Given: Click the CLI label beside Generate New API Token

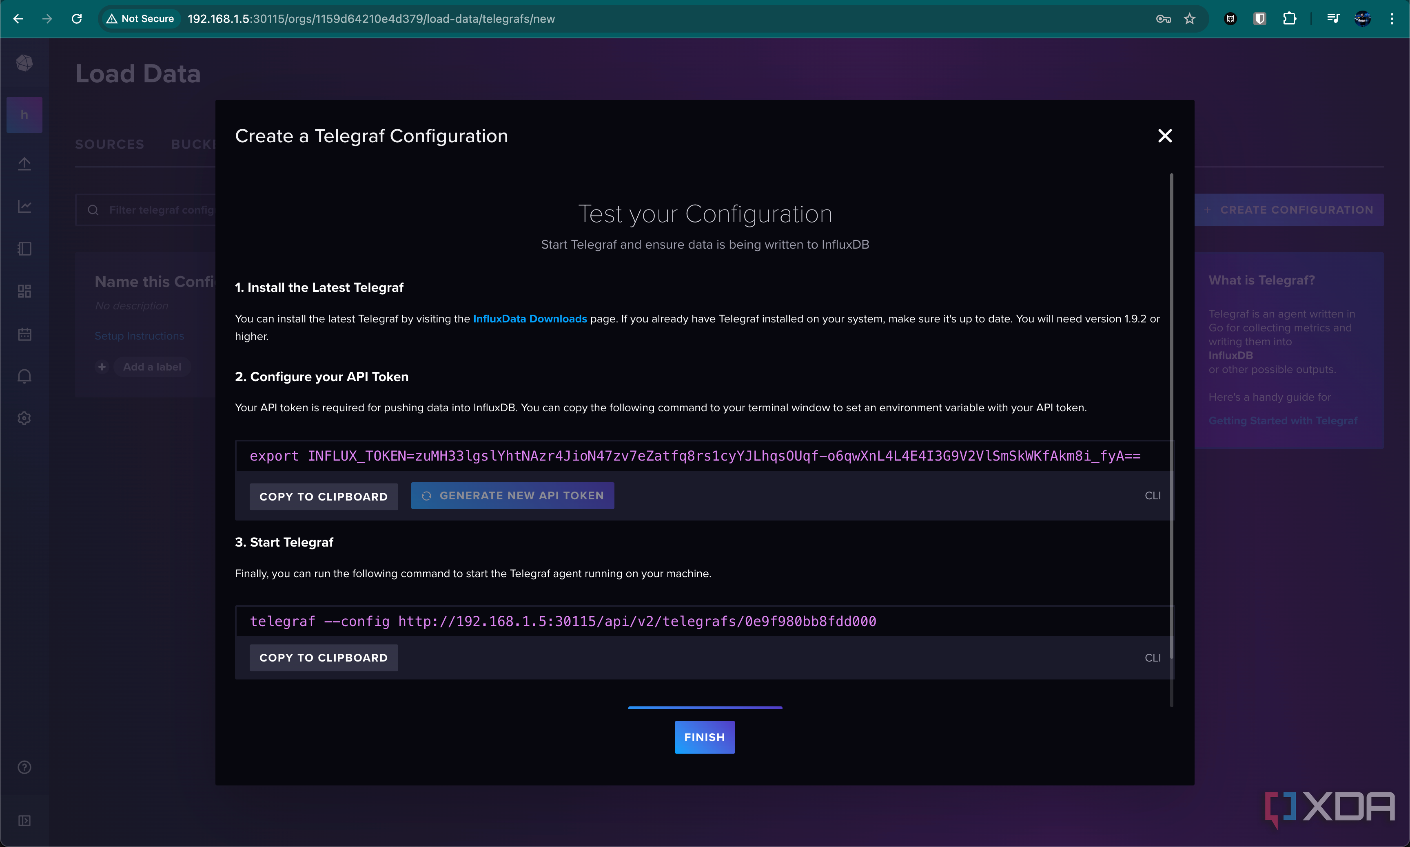Looking at the screenshot, I should point(1152,495).
